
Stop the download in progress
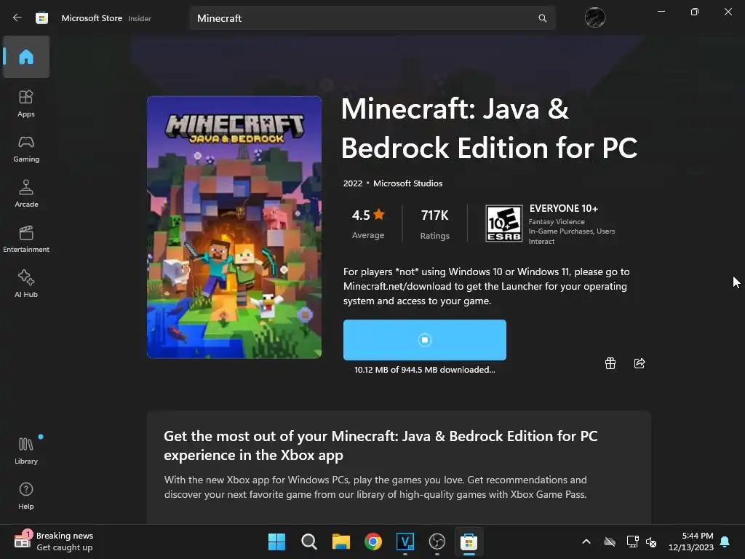coord(425,340)
